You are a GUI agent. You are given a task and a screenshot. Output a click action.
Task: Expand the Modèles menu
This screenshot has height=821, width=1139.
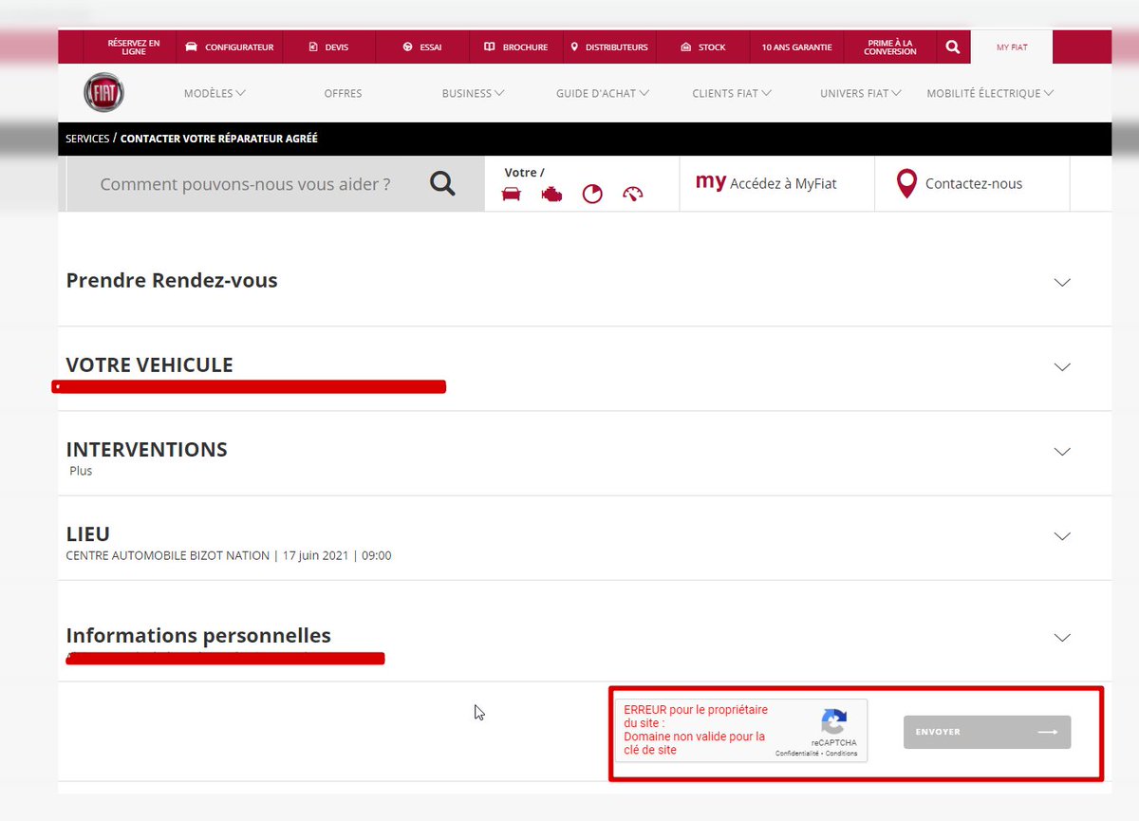215,93
